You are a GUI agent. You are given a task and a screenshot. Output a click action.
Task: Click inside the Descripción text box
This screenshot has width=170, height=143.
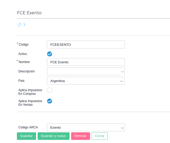click(x=84, y=71)
